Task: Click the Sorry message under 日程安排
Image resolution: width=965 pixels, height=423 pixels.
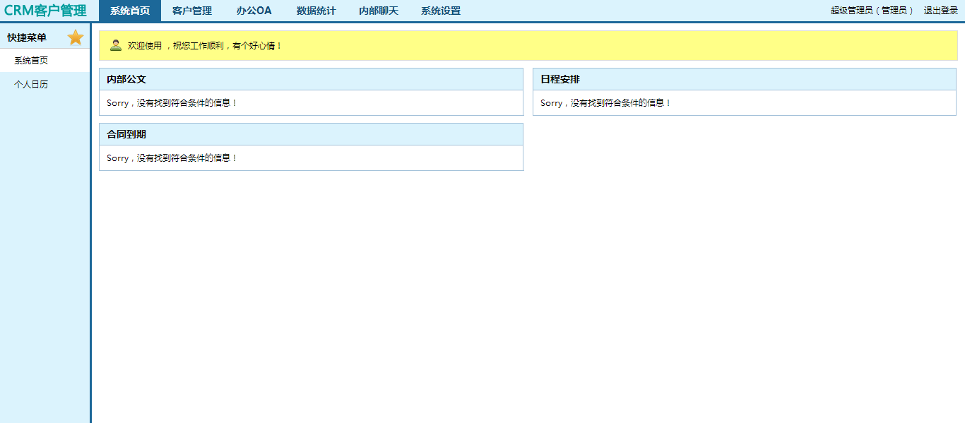Action: 606,103
